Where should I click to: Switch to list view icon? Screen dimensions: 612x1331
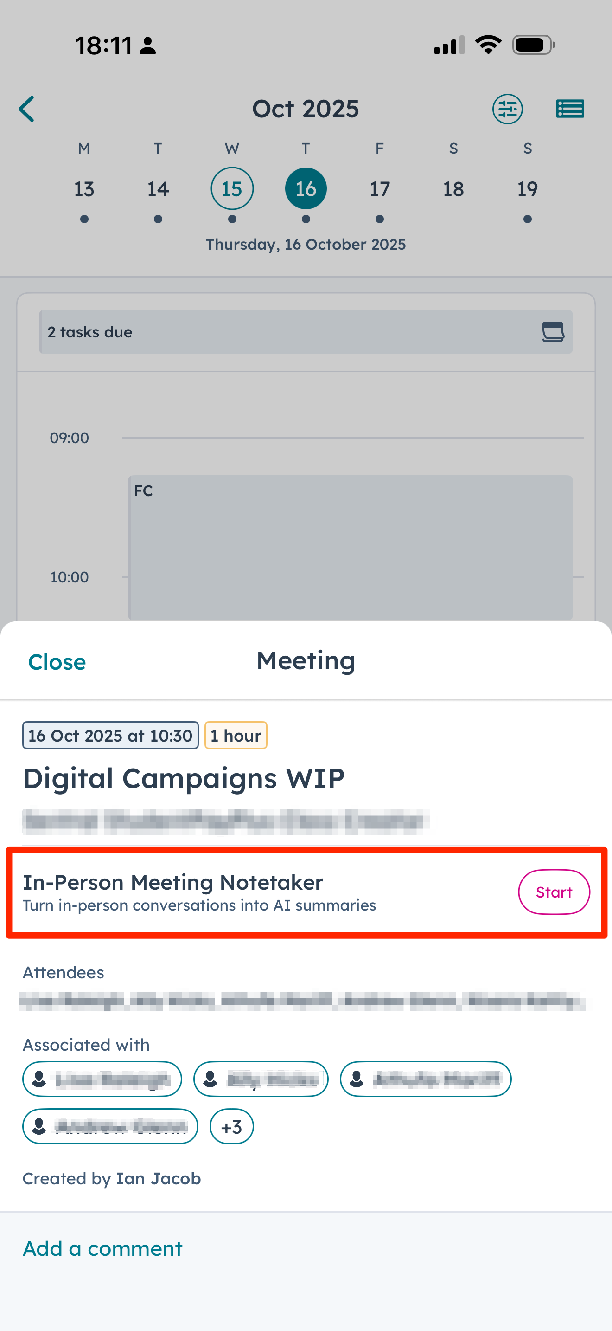[x=570, y=109]
